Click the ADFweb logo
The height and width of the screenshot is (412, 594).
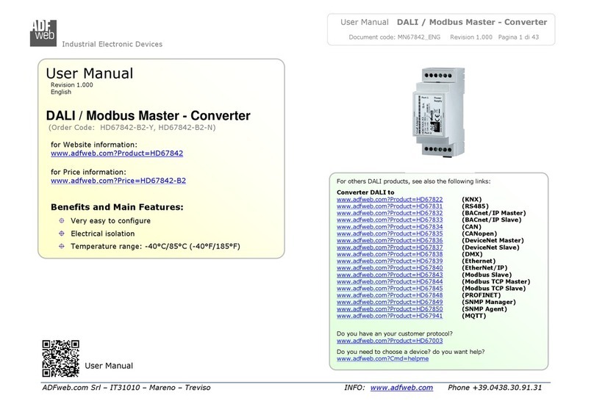[x=43, y=33]
